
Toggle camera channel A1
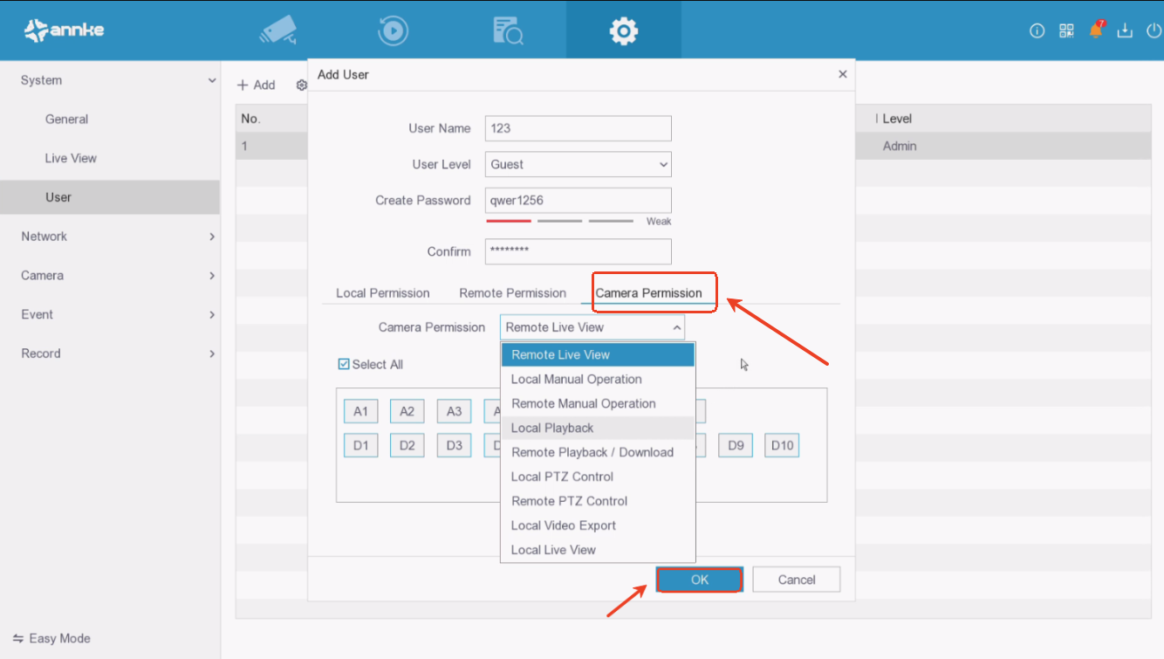pyautogui.click(x=361, y=412)
